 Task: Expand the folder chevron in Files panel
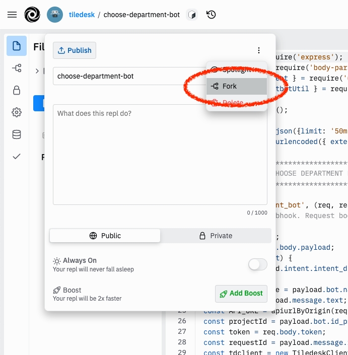click(37, 72)
